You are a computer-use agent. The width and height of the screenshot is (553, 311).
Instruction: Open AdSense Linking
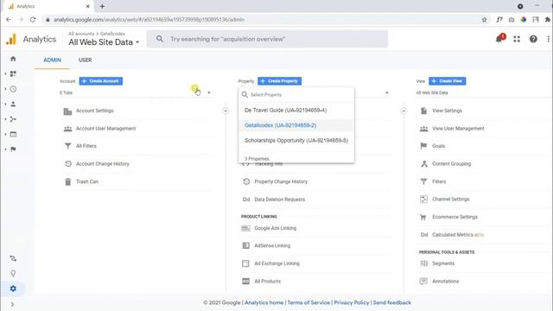tap(272, 245)
